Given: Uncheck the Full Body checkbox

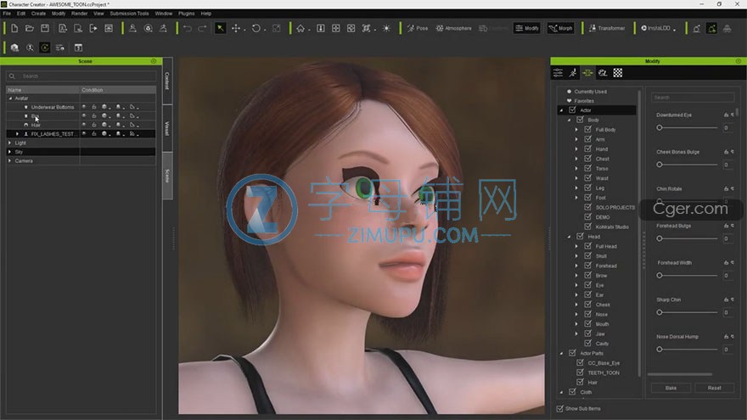Looking at the screenshot, I should coord(588,130).
